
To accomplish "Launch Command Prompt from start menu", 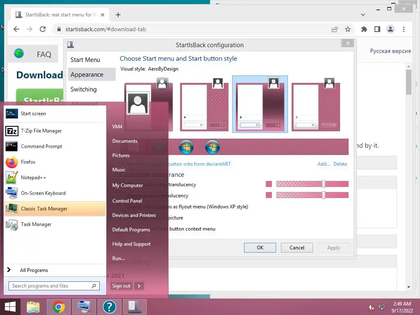I will 55,146.
